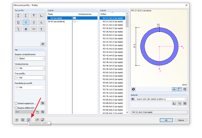Viewport: 202px width, 138px height.
Task: Open the Poznámka pro profil dropdown
Action: [x=30, y=87]
